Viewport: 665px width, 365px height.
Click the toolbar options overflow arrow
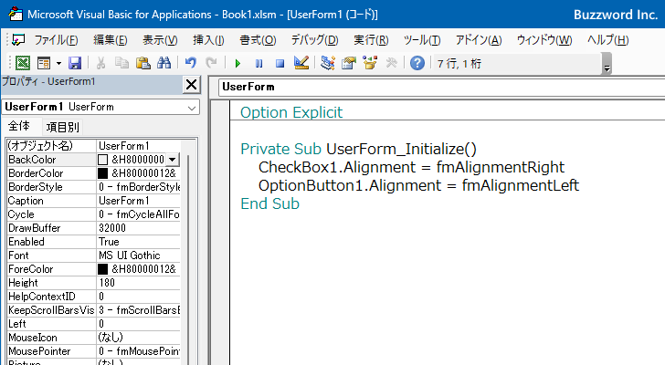tap(607, 64)
